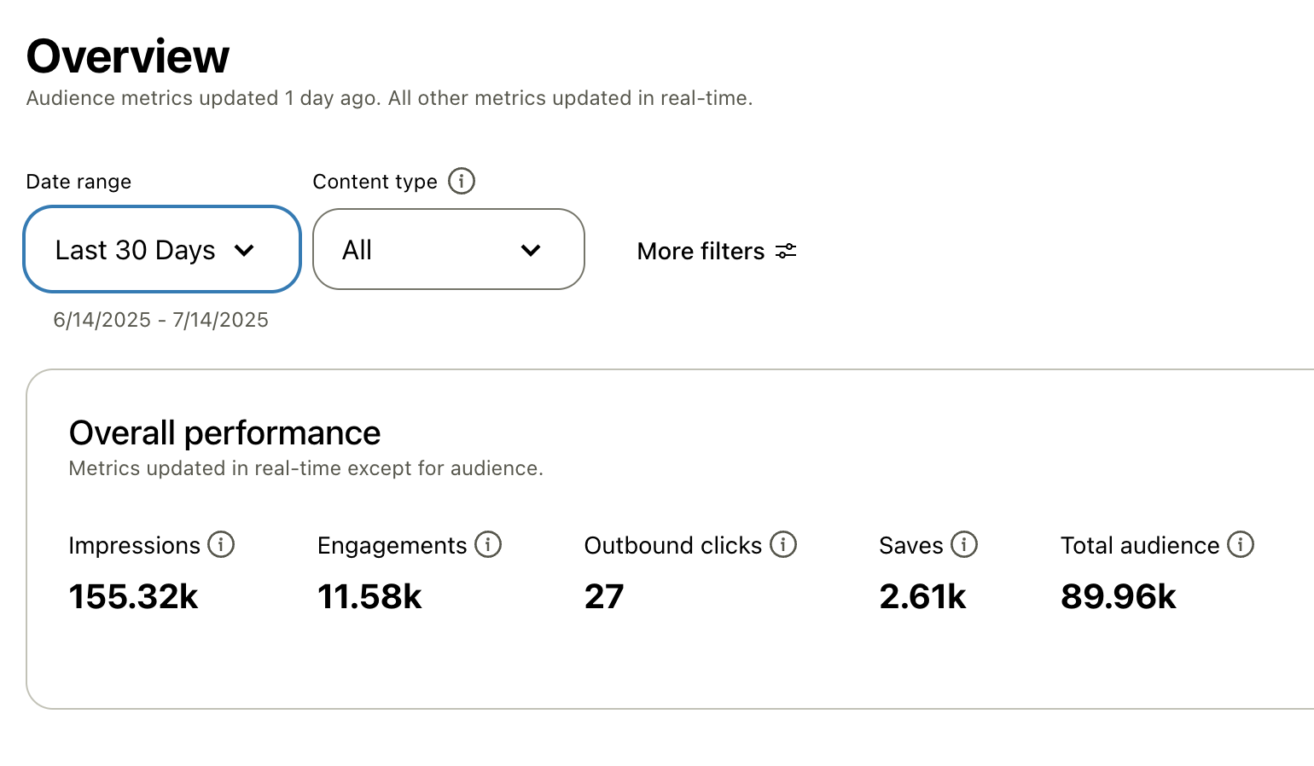Click the Overall performance heading
This screenshot has width=1314, height=766.
(224, 433)
